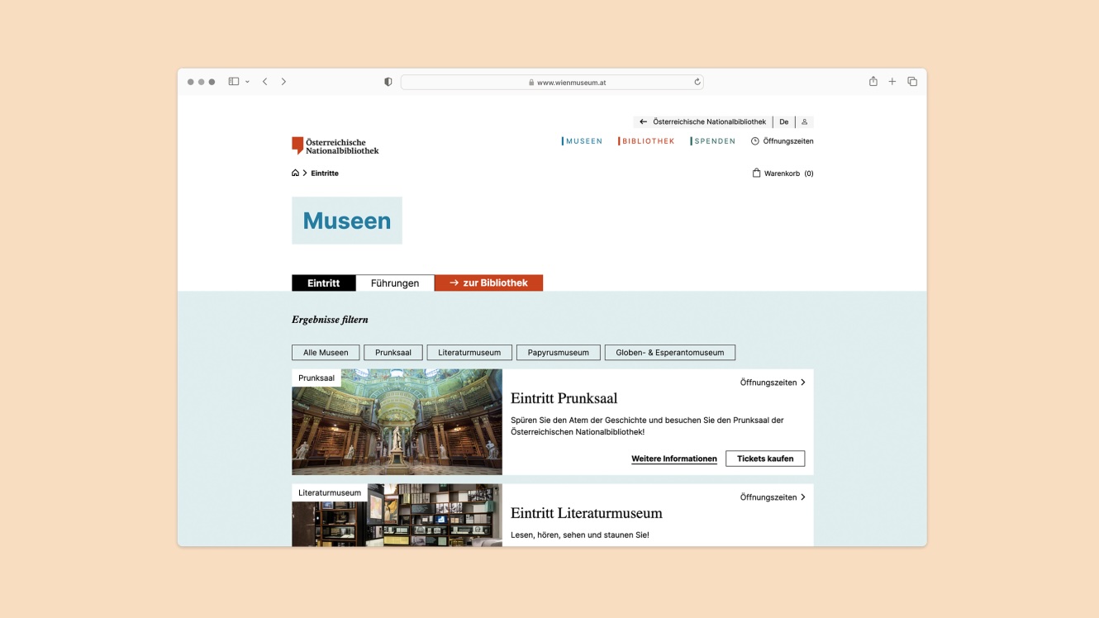Expand Öffnungszeiten in the Literaturmuseum card

[773, 497]
